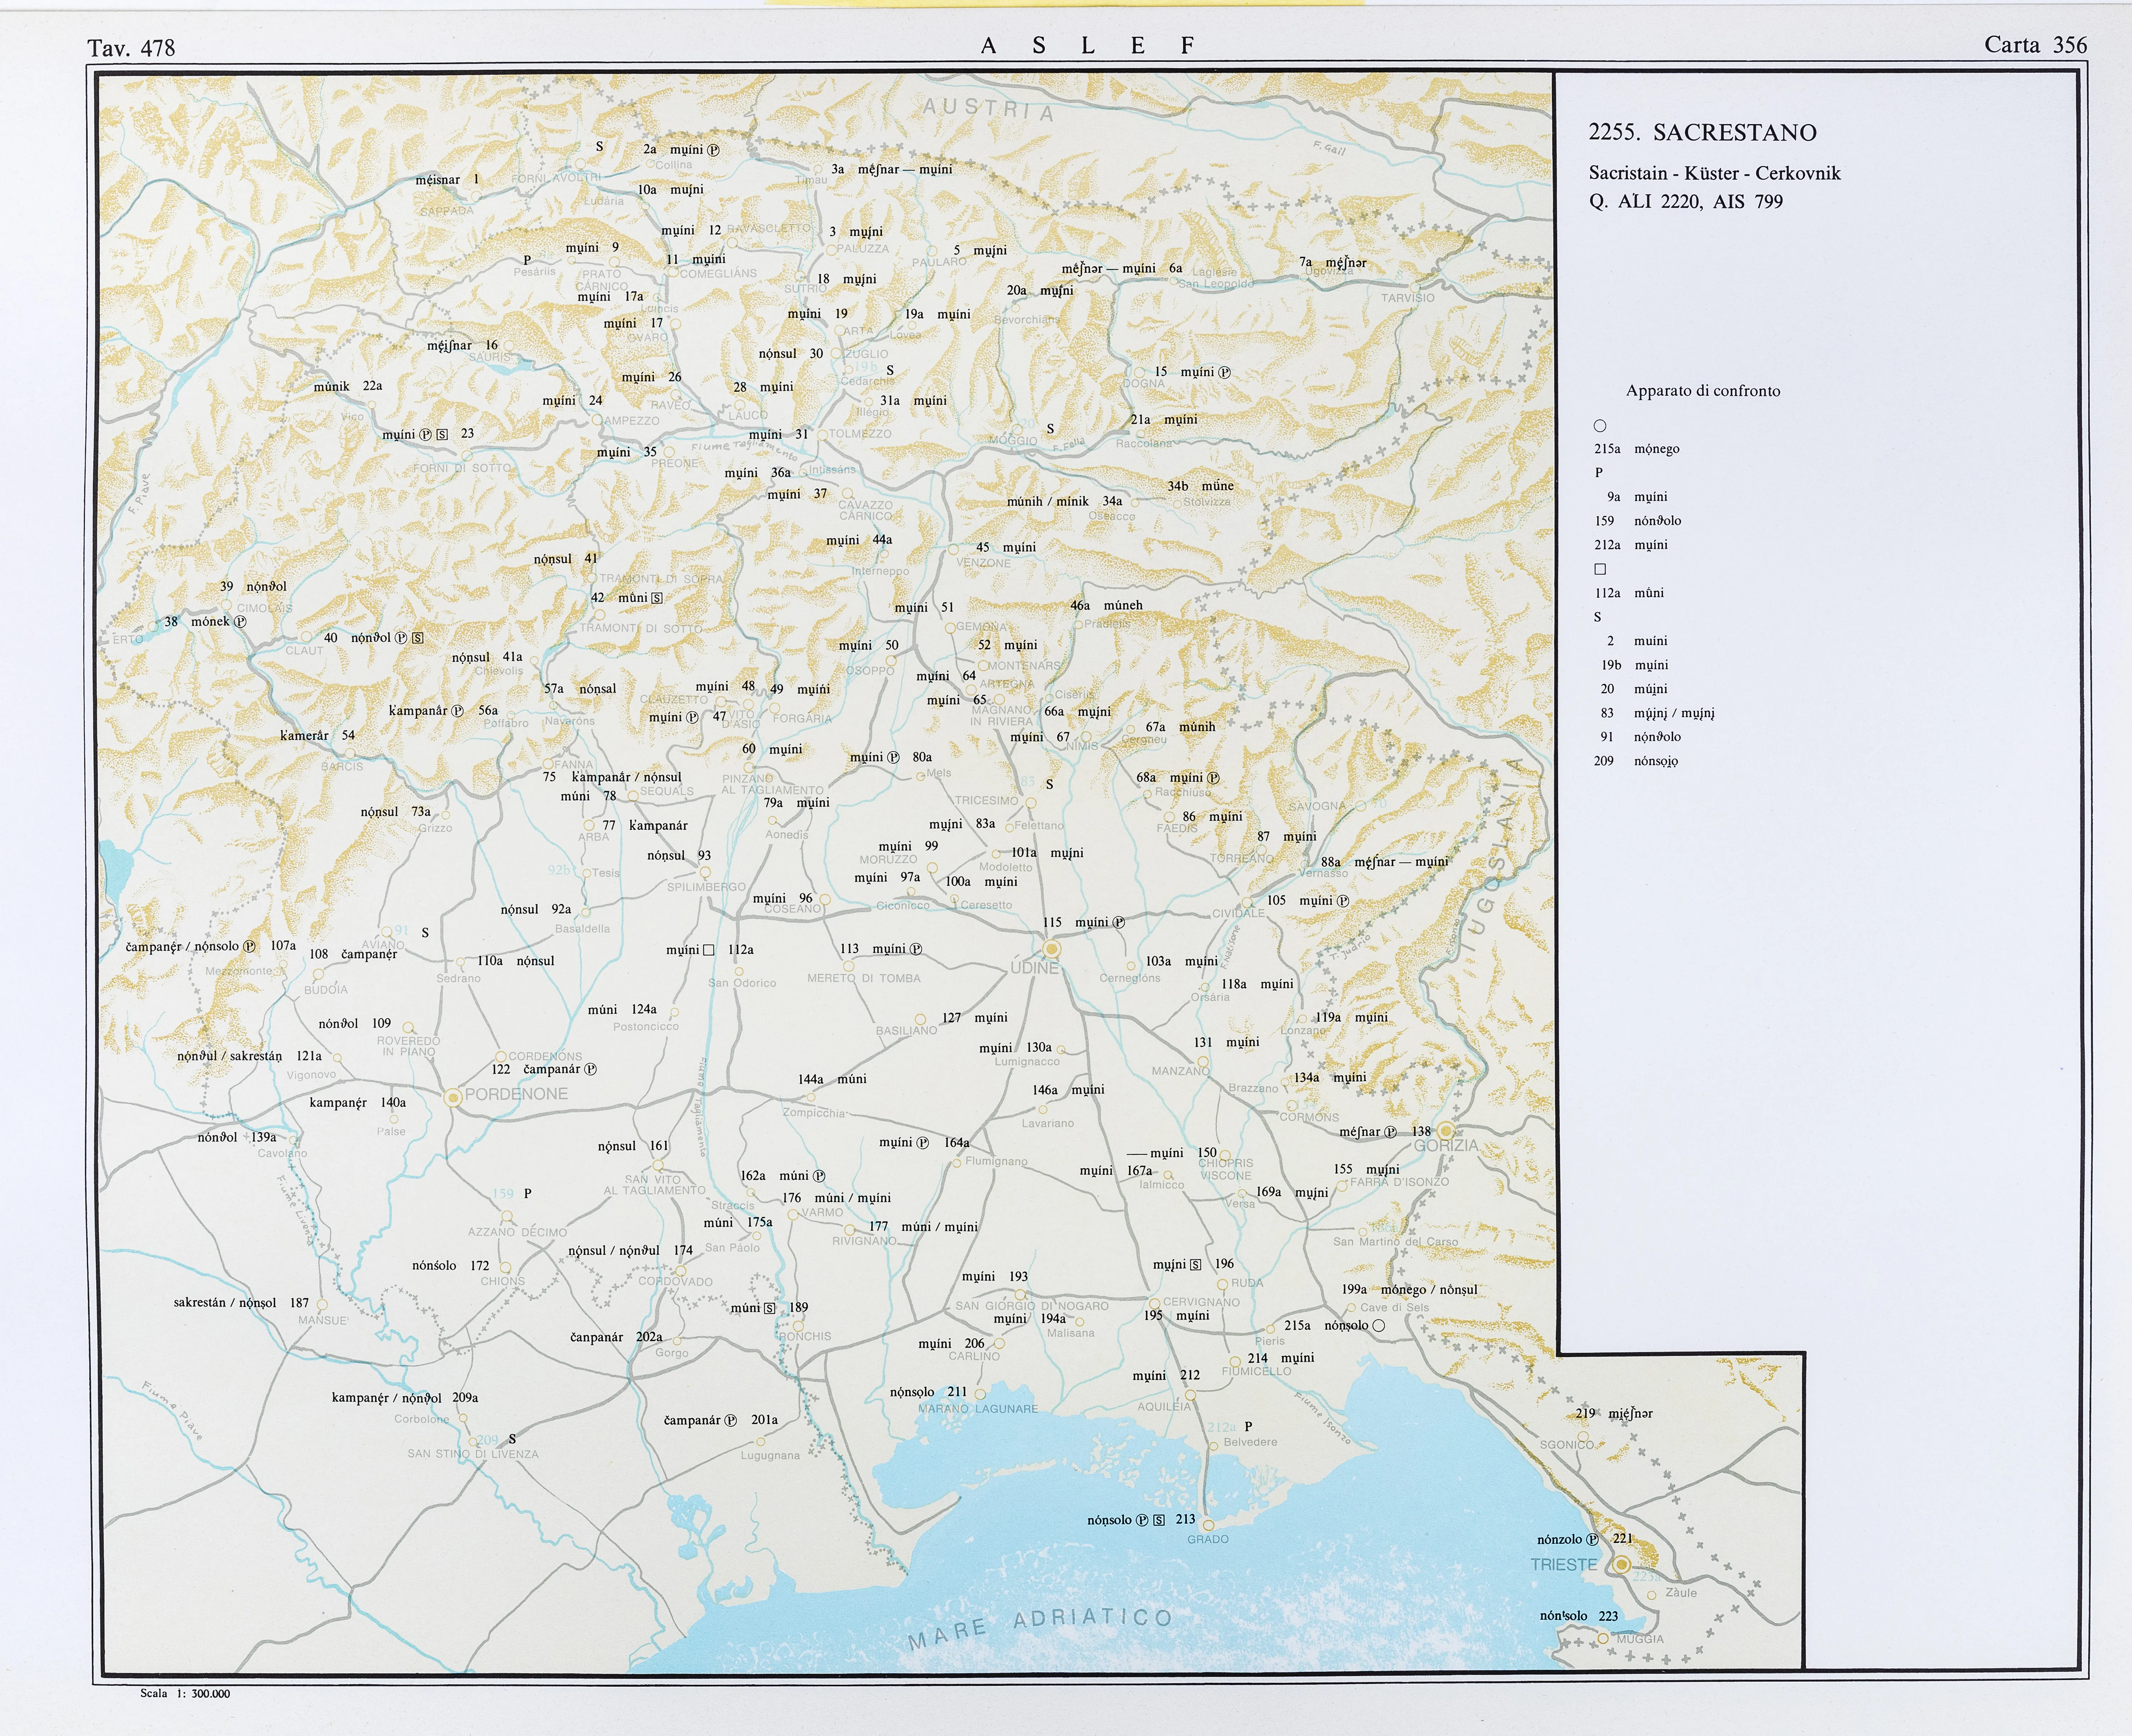Click the Tarvisio town label
Screen dimensions: 2132x1736
(x=1407, y=298)
